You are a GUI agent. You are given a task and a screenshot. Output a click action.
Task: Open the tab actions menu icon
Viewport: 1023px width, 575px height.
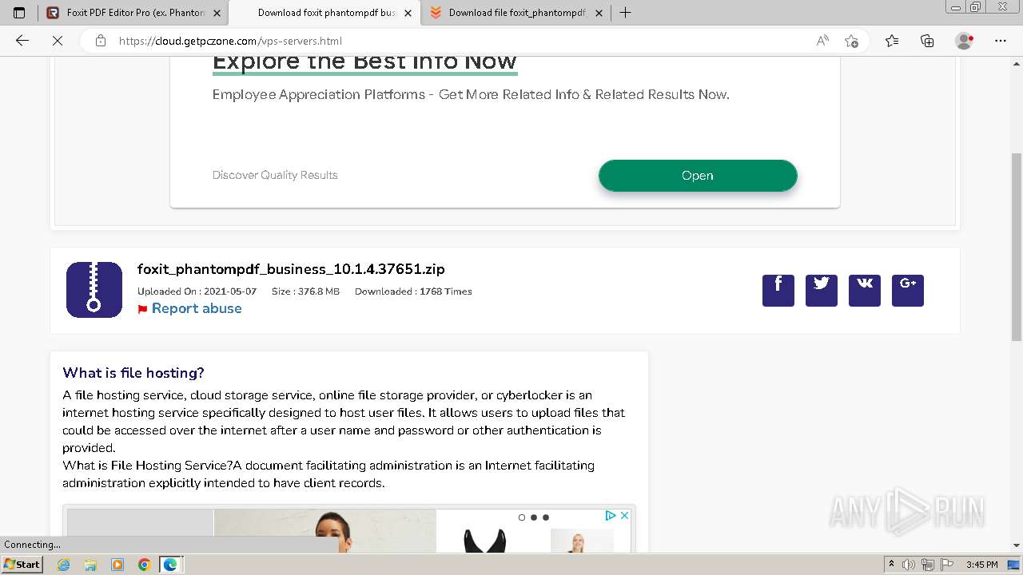click(x=19, y=13)
